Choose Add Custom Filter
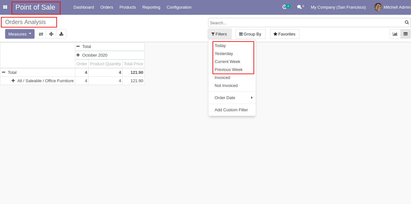The height and width of the screenshot is (204, 411). (232, 110)
